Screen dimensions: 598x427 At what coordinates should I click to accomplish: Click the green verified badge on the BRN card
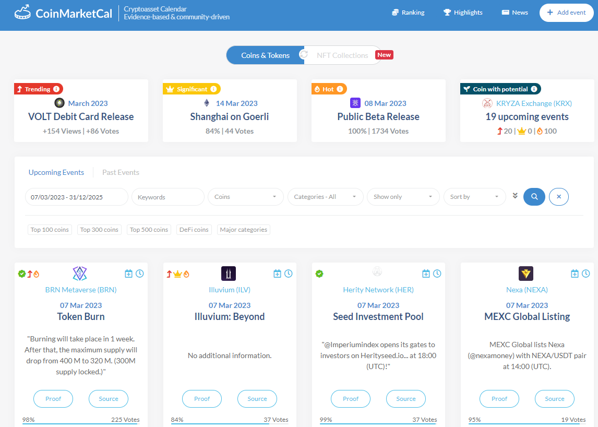tap(22, 274)
